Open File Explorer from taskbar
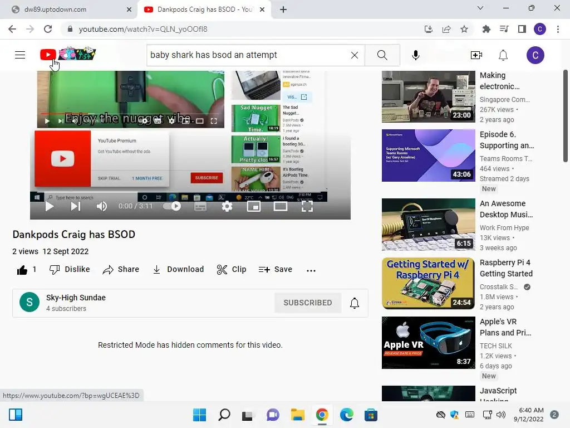 pyautogui.click(x=297, y=415)
